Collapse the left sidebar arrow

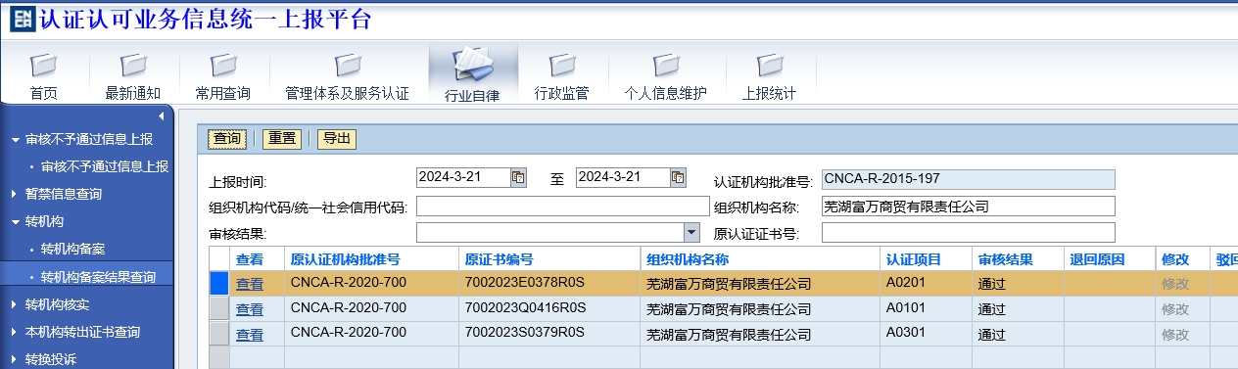[x=162, y=116]
